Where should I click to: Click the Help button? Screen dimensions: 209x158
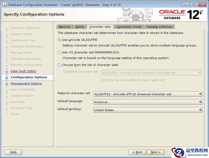pyautogui.click(x=13, y=152)
